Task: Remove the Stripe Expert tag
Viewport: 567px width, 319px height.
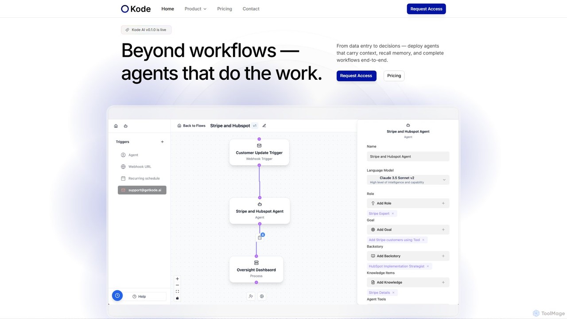Action: (392, 214)
